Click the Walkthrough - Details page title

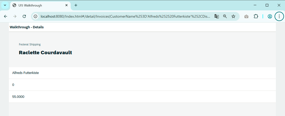[x=27, y=27]
